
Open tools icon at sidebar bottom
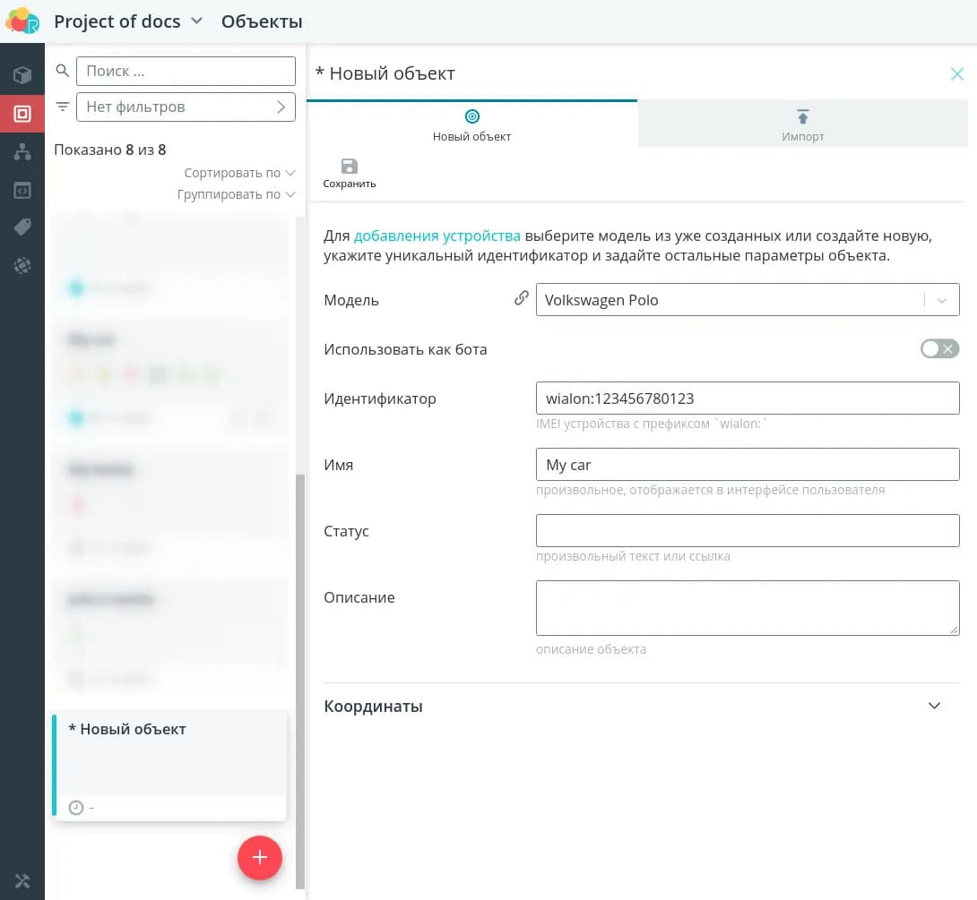(x=22, y=881)
